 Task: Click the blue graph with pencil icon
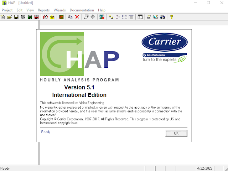coord(156,17)
